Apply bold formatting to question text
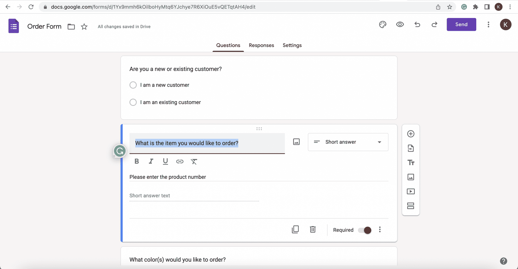 coord(137,161)
